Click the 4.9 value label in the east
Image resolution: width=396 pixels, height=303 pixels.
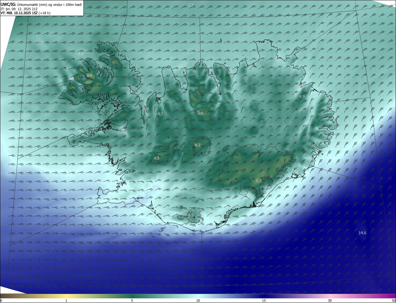pyautogui.click(x=302, y=96)
